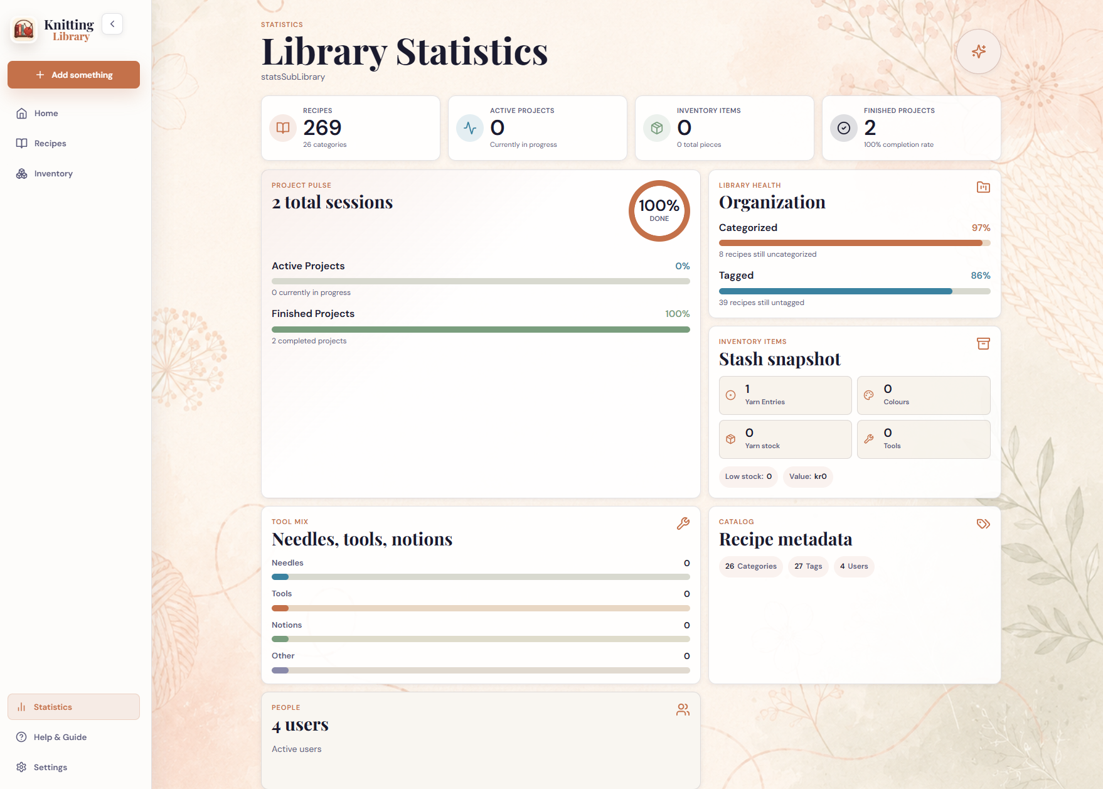
Task: Click the Tools bar in Tool Mix
Action: (x=481, y=608)
